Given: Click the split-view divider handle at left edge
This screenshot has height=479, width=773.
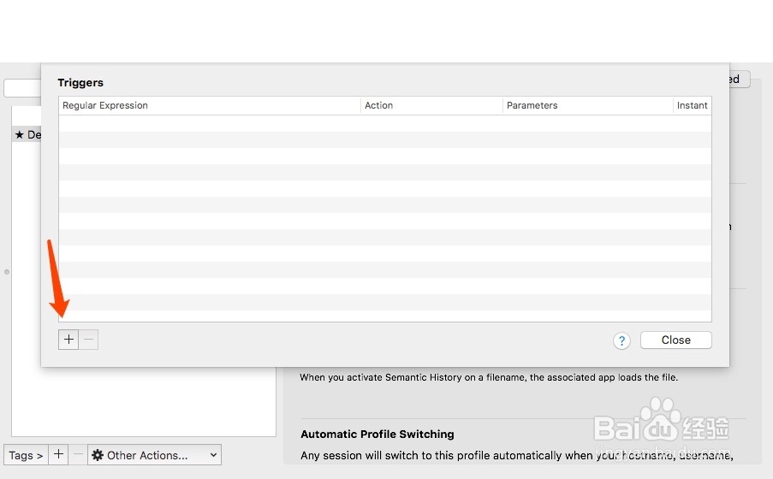Looking at the screenshot, I should tap(7, 272).
